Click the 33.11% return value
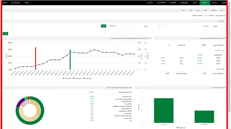The width and height of the screenshot is (231, 129). click(x=163, y=58)
